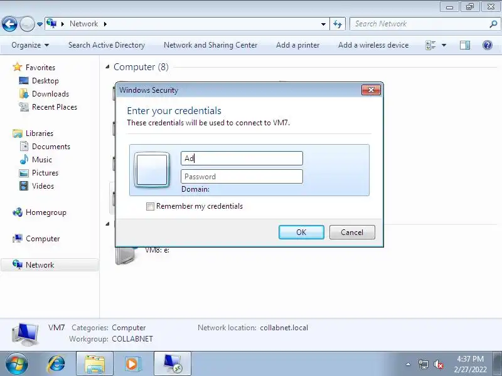The width and height of the screenshot is (502, 376).
Task: Select Favorites in navigation pane
Action: pos(34,67)
